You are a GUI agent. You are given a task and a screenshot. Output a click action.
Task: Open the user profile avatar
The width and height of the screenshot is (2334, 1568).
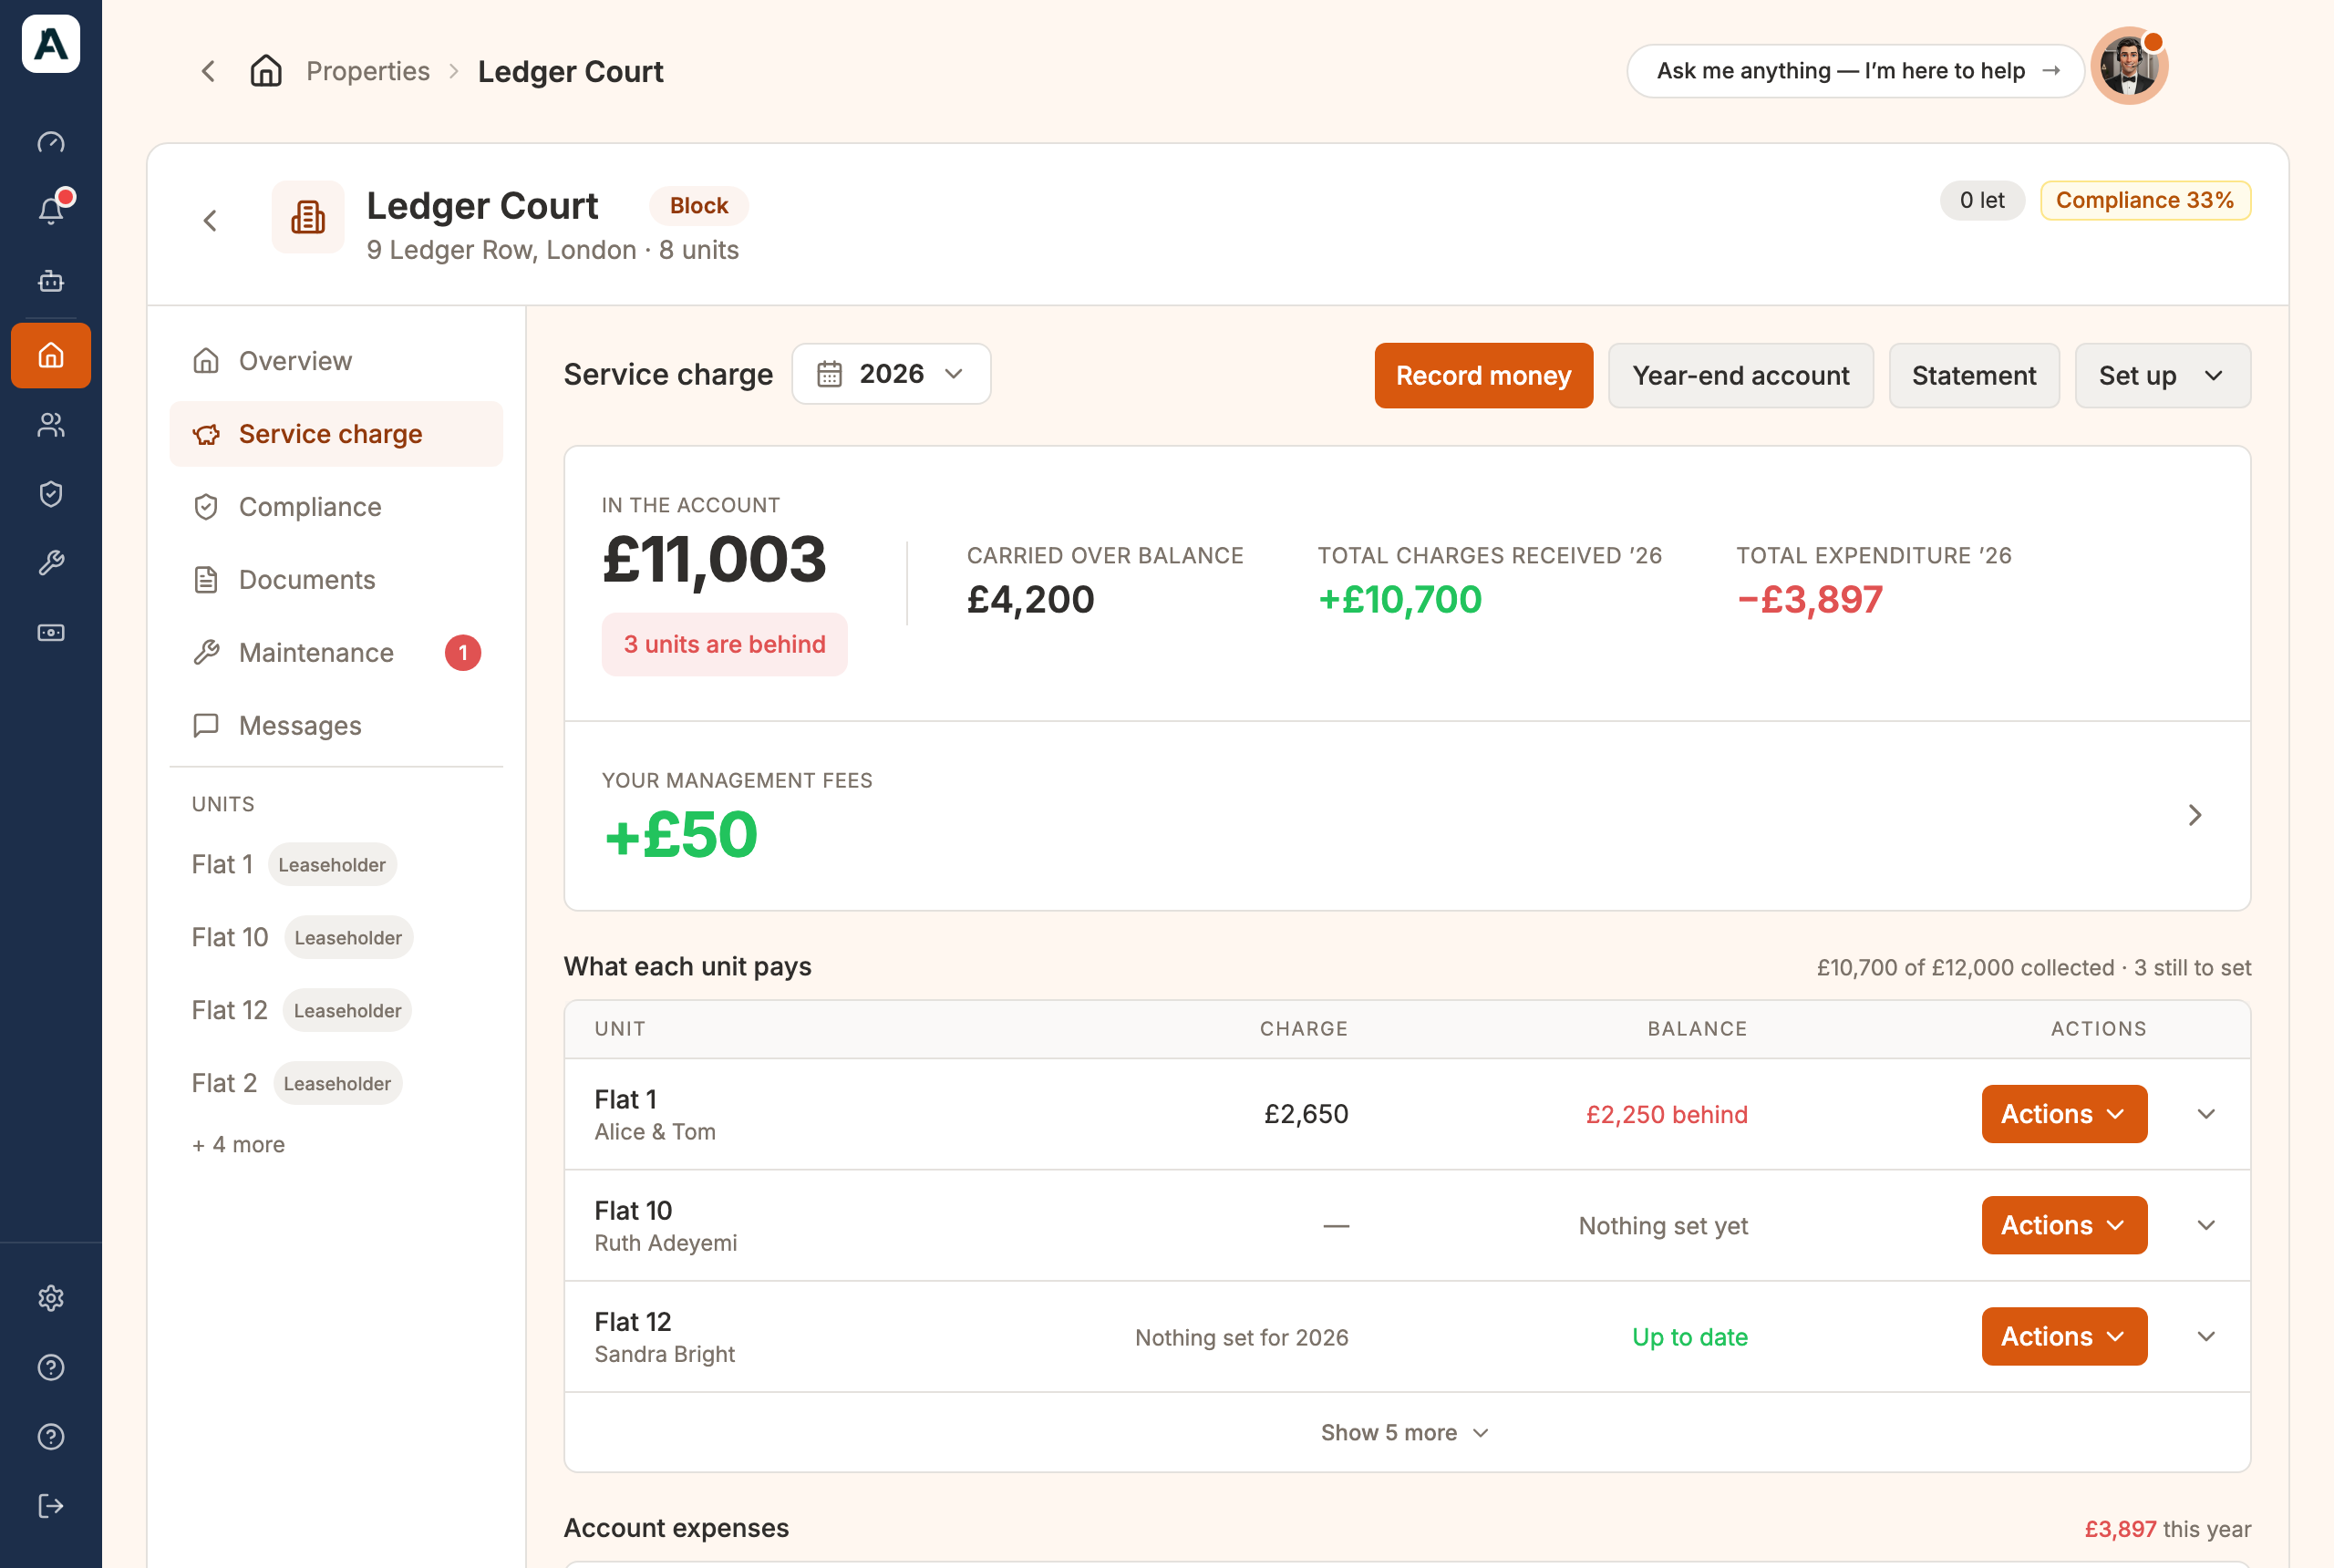[2129, 66]
